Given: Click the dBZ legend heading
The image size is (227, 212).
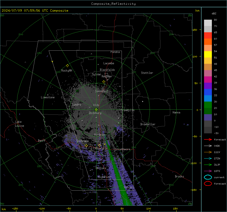Looking at the screenshot, I should (214, 13).
